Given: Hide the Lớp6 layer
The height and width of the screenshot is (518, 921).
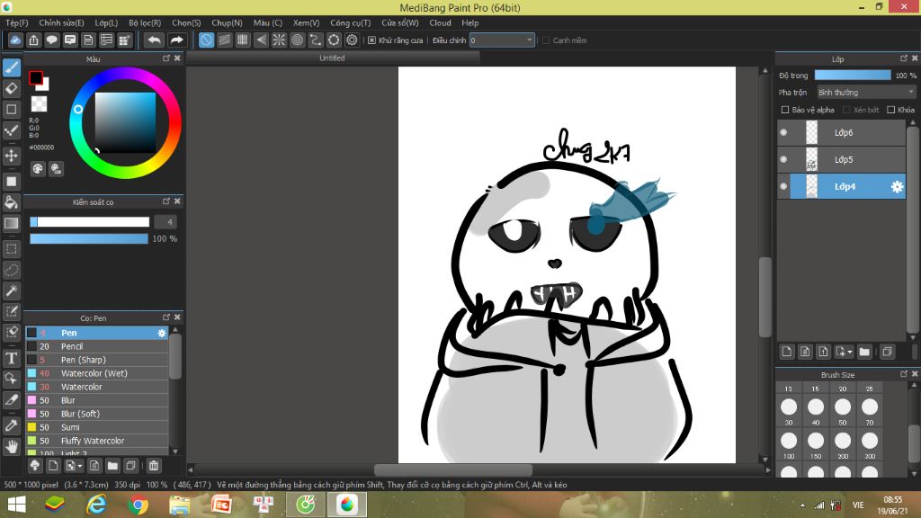Looking at the screenshot, I should [783, 133].
